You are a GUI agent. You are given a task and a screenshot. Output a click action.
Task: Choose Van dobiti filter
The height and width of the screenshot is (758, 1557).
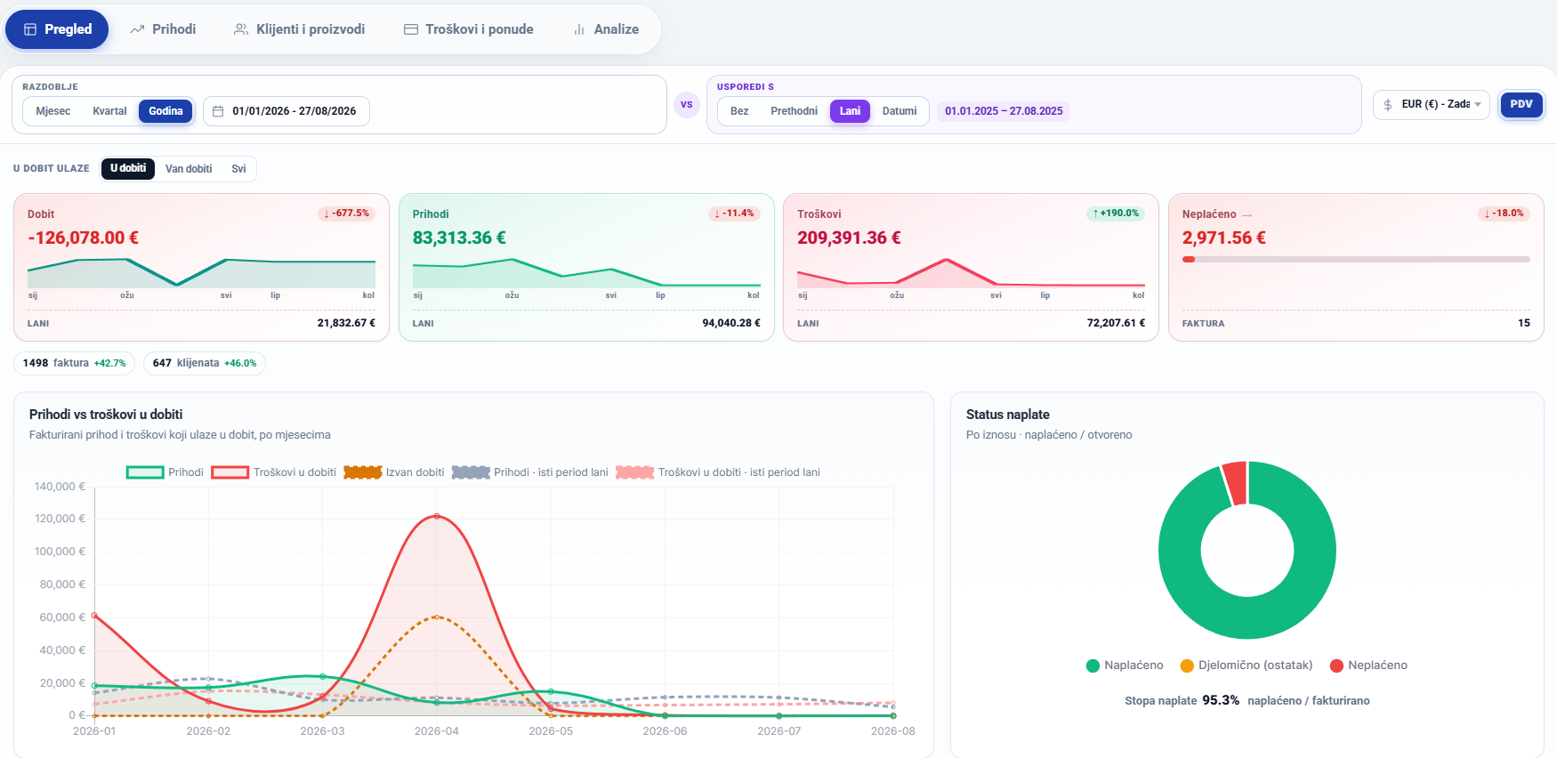point(189,169)
